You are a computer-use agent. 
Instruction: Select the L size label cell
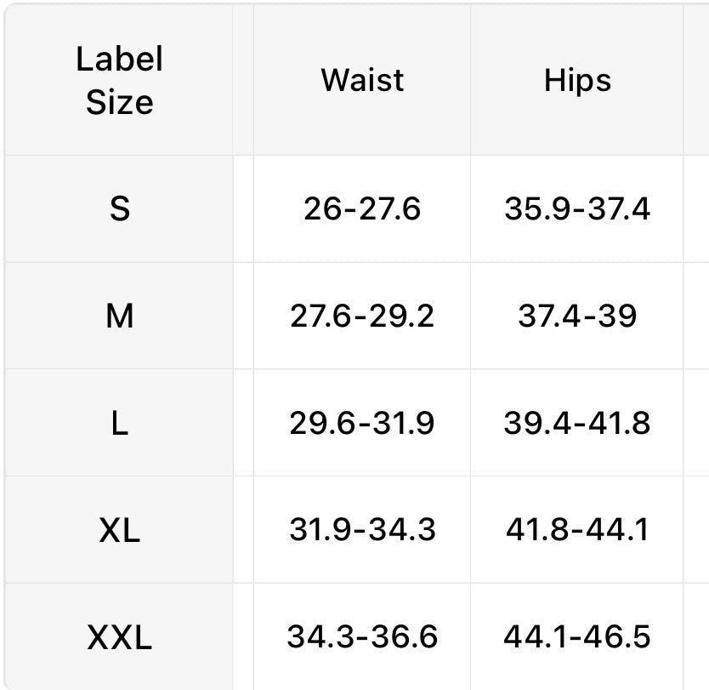[119, 423]
